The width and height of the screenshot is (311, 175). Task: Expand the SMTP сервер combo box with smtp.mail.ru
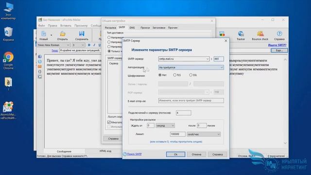click(207, 59)
